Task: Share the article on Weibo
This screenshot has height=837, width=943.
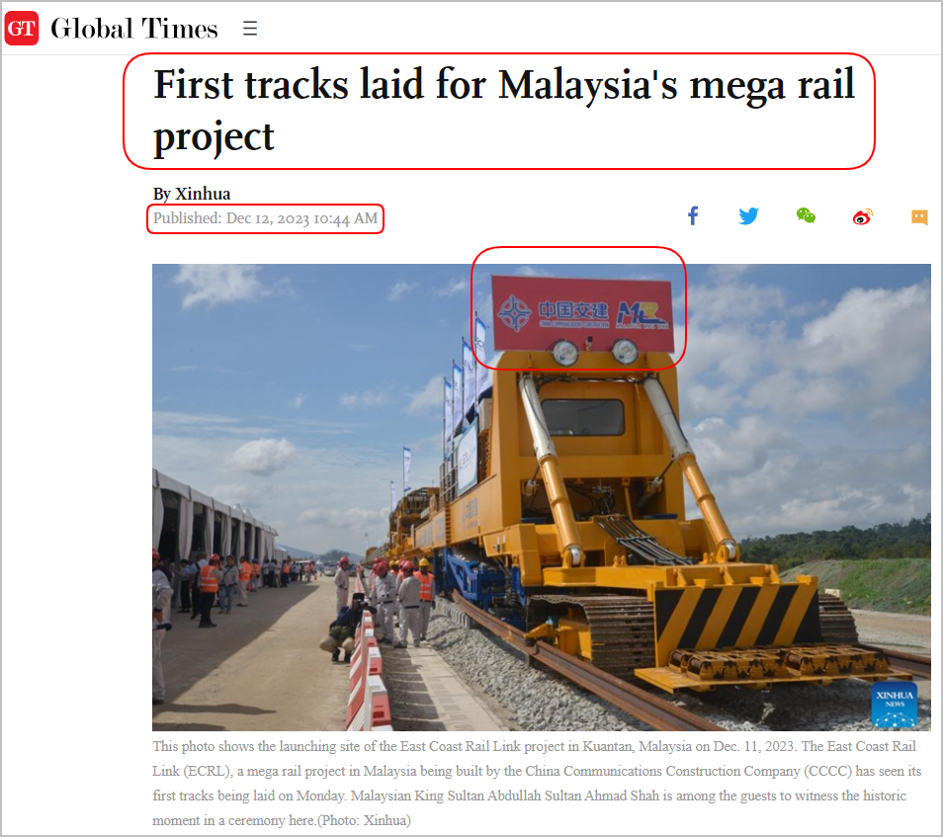Action: pos(862,216)
